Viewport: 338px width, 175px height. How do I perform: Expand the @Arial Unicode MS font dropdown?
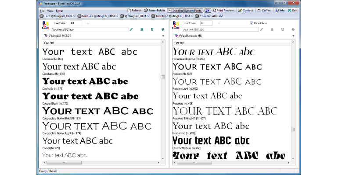click(x=293, y=36)
